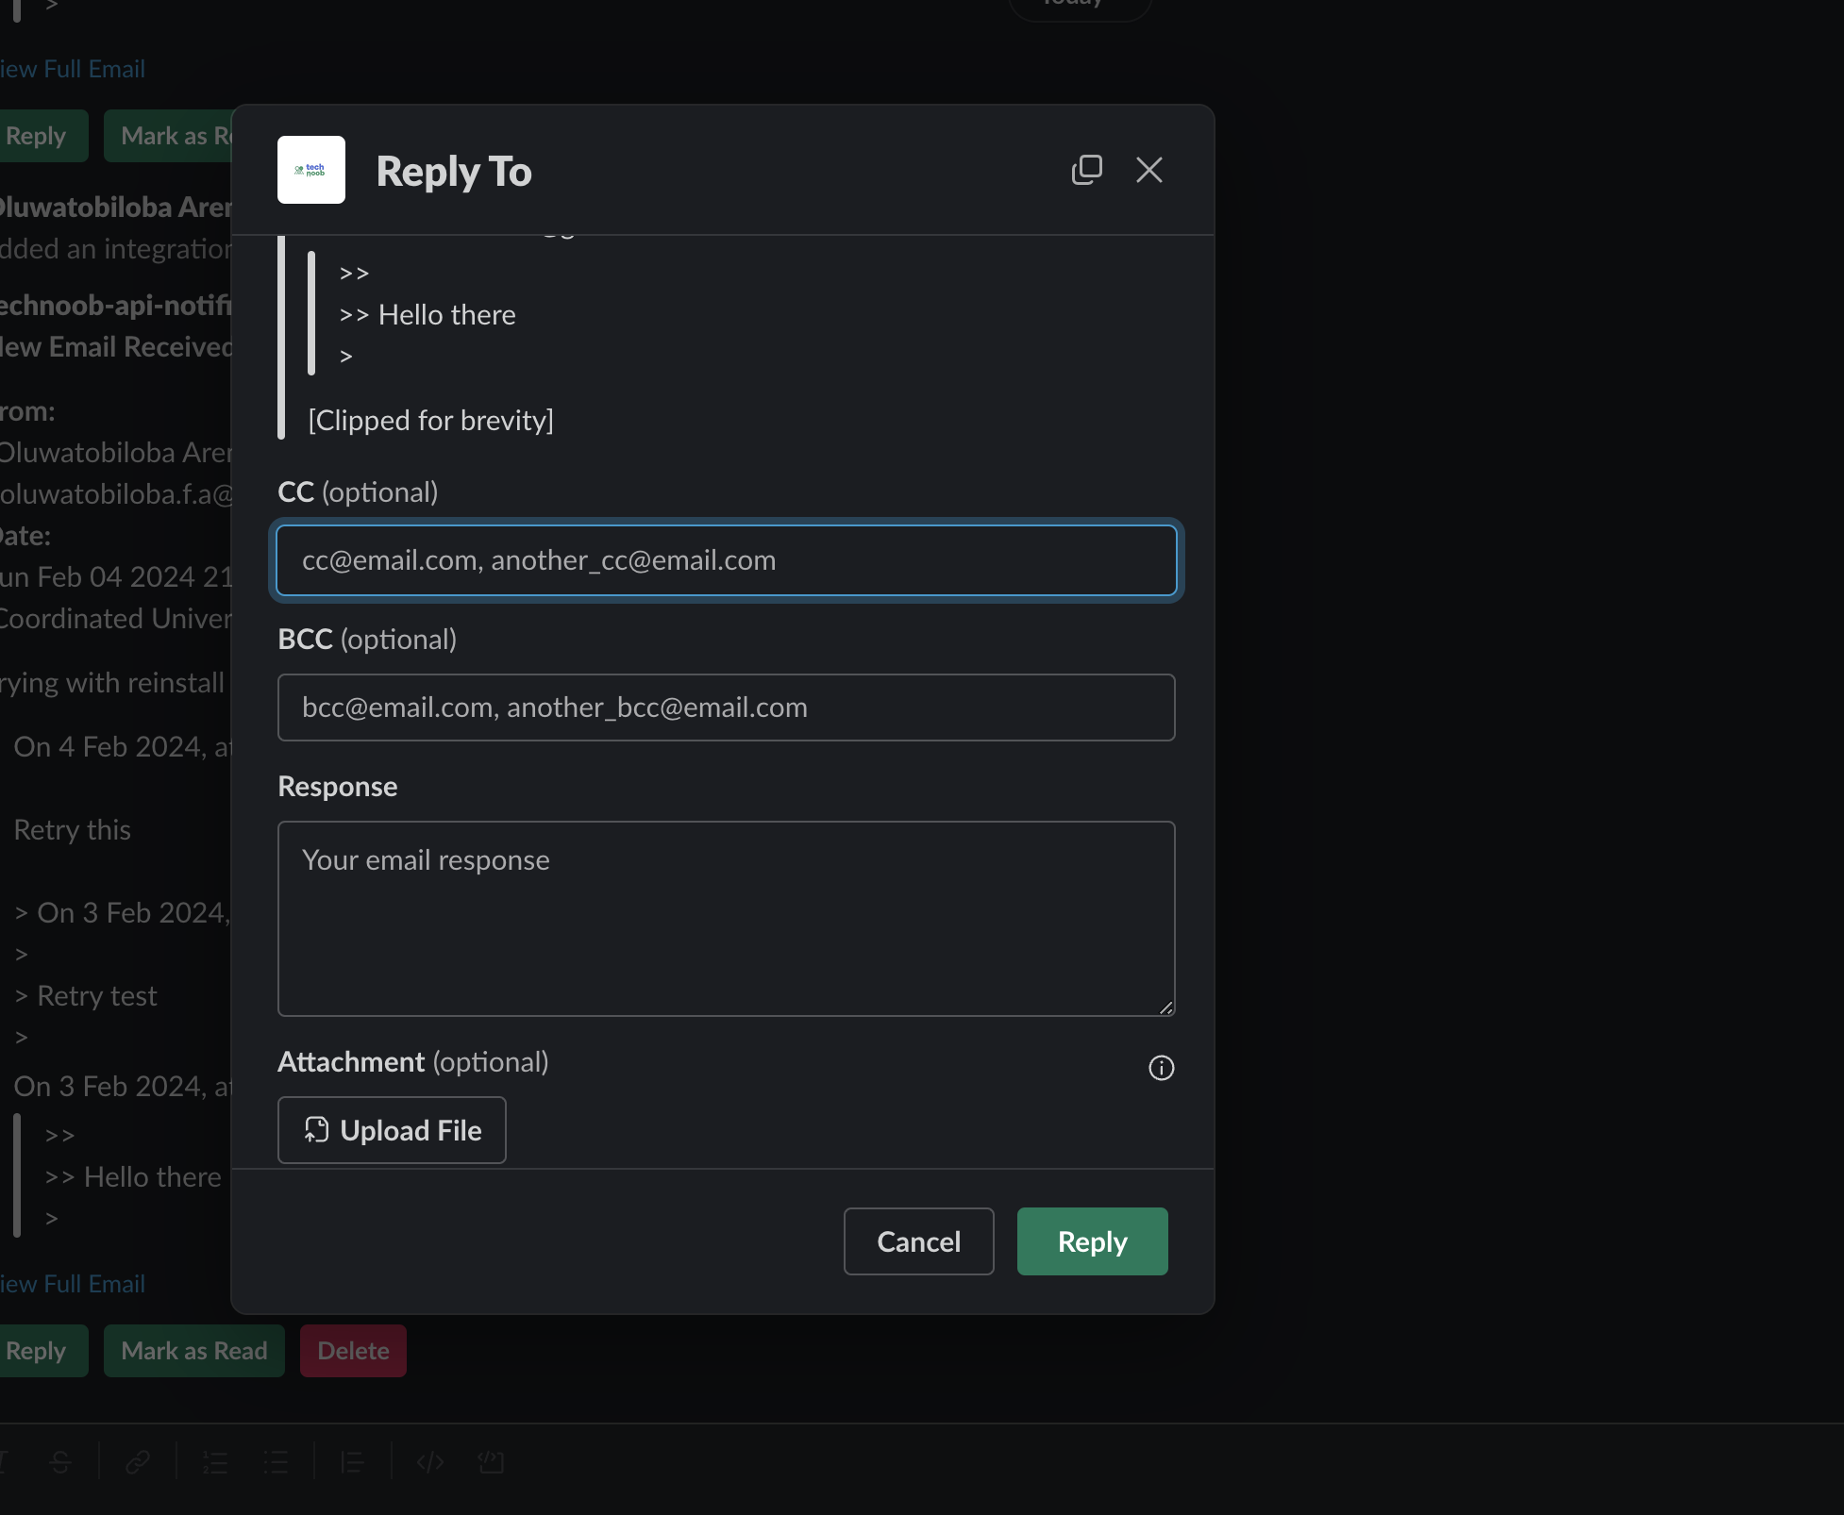This screenshot has height=1515, width=1844.
Task: Apply inline code formatting
Action: (x=430, y=1461)
